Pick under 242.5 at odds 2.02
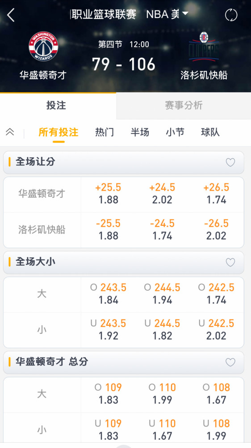251x448 pixels. [x=217, y=329]
